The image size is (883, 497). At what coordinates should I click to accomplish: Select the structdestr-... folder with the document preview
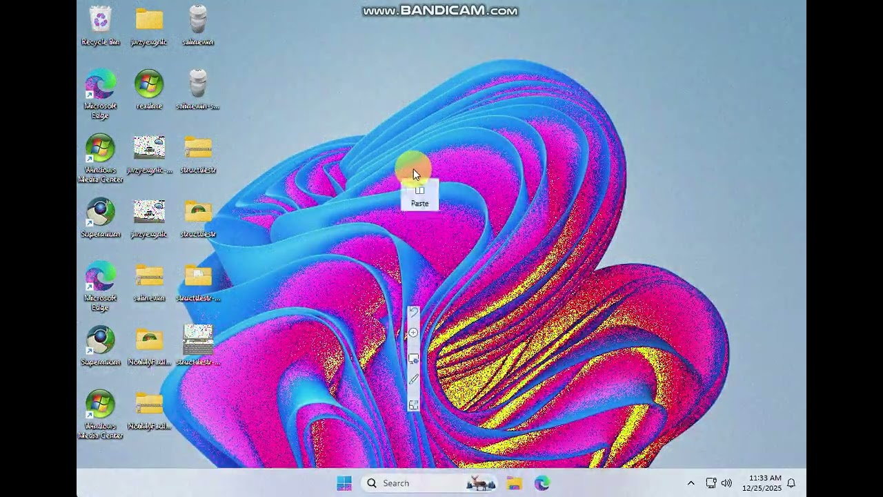click(x=198, y=282)
